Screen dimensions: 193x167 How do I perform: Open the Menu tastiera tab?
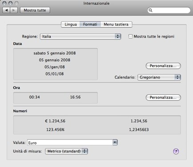116,24
